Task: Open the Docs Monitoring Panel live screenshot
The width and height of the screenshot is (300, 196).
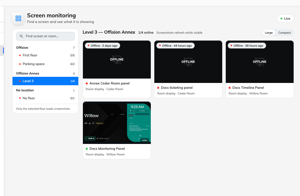Action: click(117, 123)
